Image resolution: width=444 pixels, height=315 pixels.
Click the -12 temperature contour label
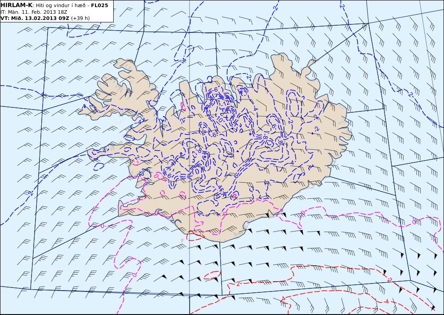click(x=226, y=103)
